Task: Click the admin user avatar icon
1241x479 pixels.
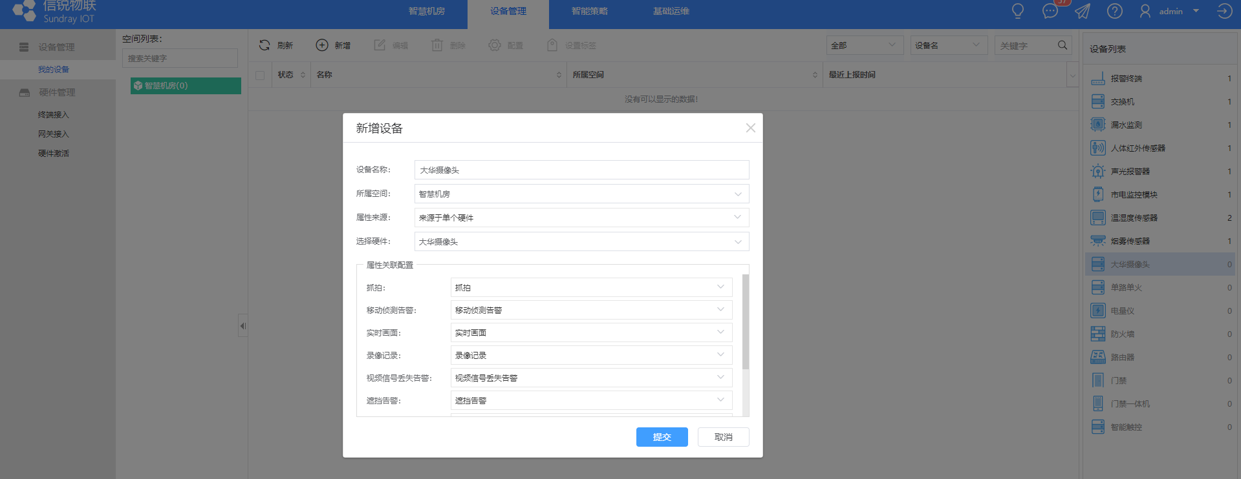Action: tap(1145, 11)
